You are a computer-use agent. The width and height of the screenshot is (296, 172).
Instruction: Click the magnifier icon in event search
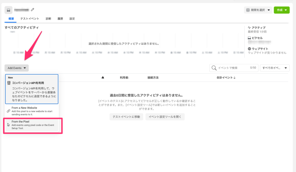[x=214, y=68]
